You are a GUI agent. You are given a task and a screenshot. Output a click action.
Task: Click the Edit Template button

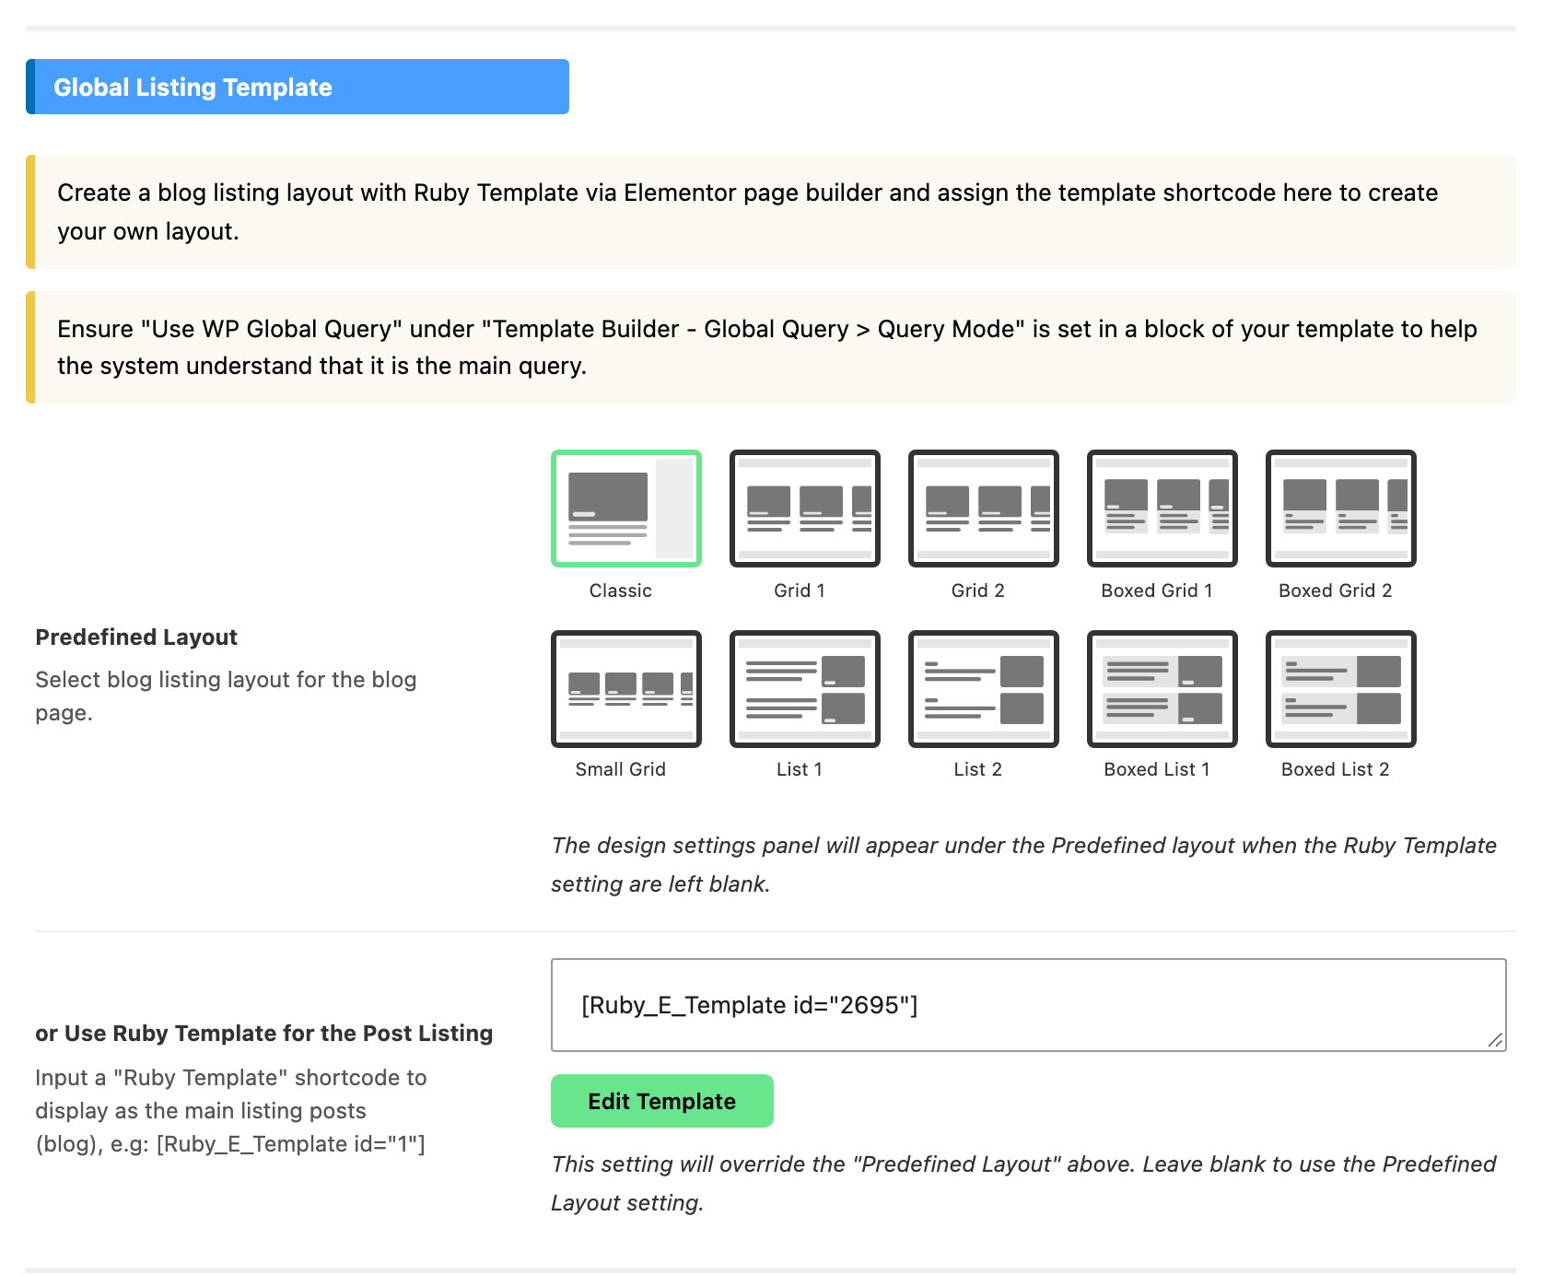[662, 1101]
